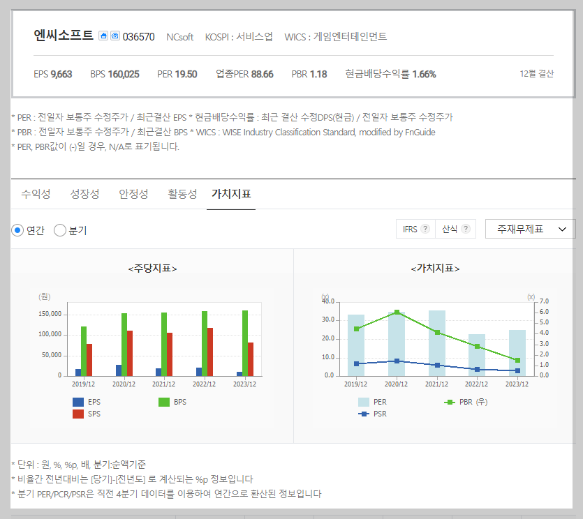Select the 분기 radio button
Screen dimensions: 583x519
pyautogui.click(x=60, y=230)
